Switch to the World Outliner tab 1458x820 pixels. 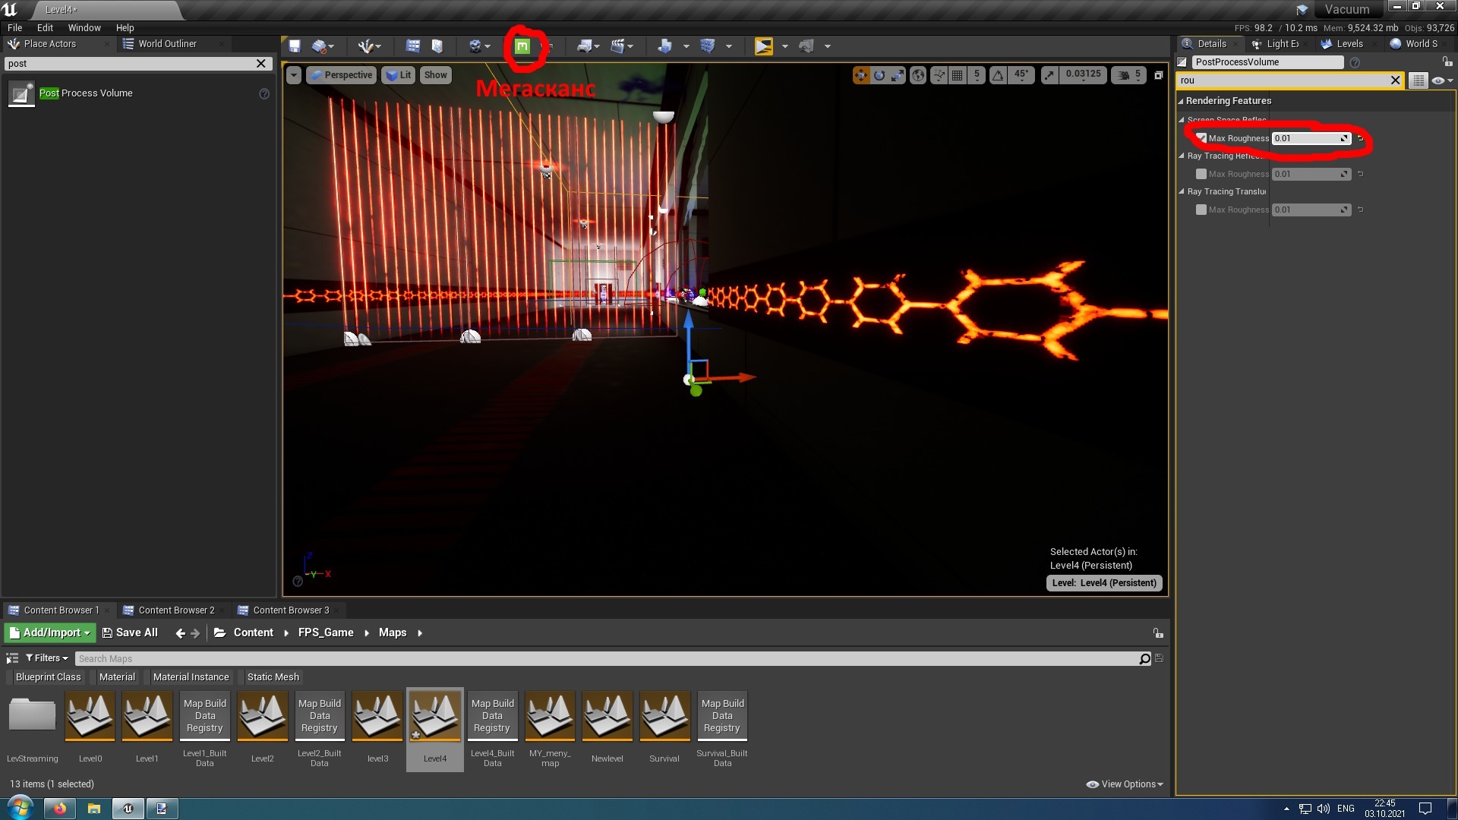167,44
